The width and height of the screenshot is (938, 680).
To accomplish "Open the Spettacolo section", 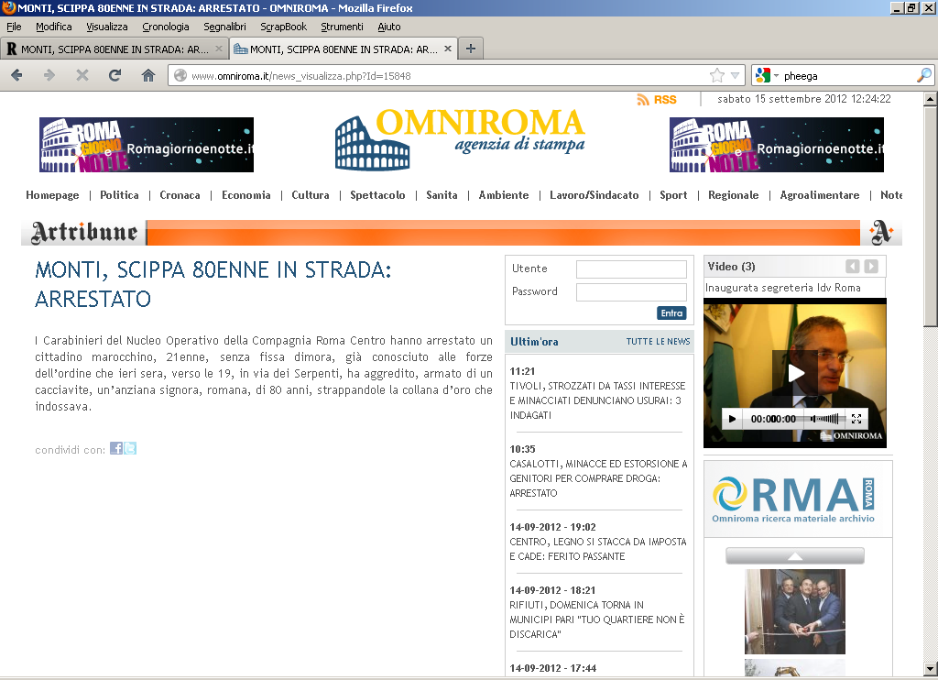I will click(x=377, y=195).
